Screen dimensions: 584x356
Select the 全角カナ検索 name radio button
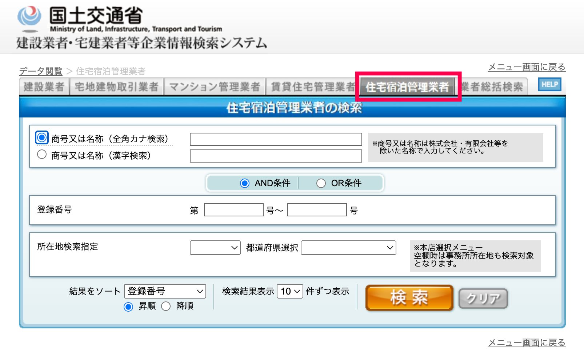[x=42, y=138]
